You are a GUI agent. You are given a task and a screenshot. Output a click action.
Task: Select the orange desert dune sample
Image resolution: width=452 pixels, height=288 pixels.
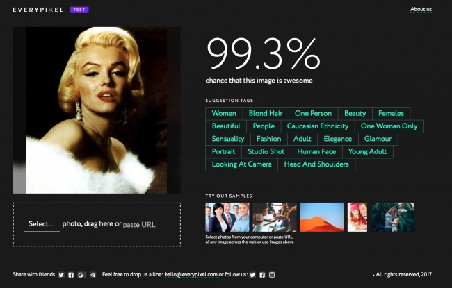pos(322,217)
